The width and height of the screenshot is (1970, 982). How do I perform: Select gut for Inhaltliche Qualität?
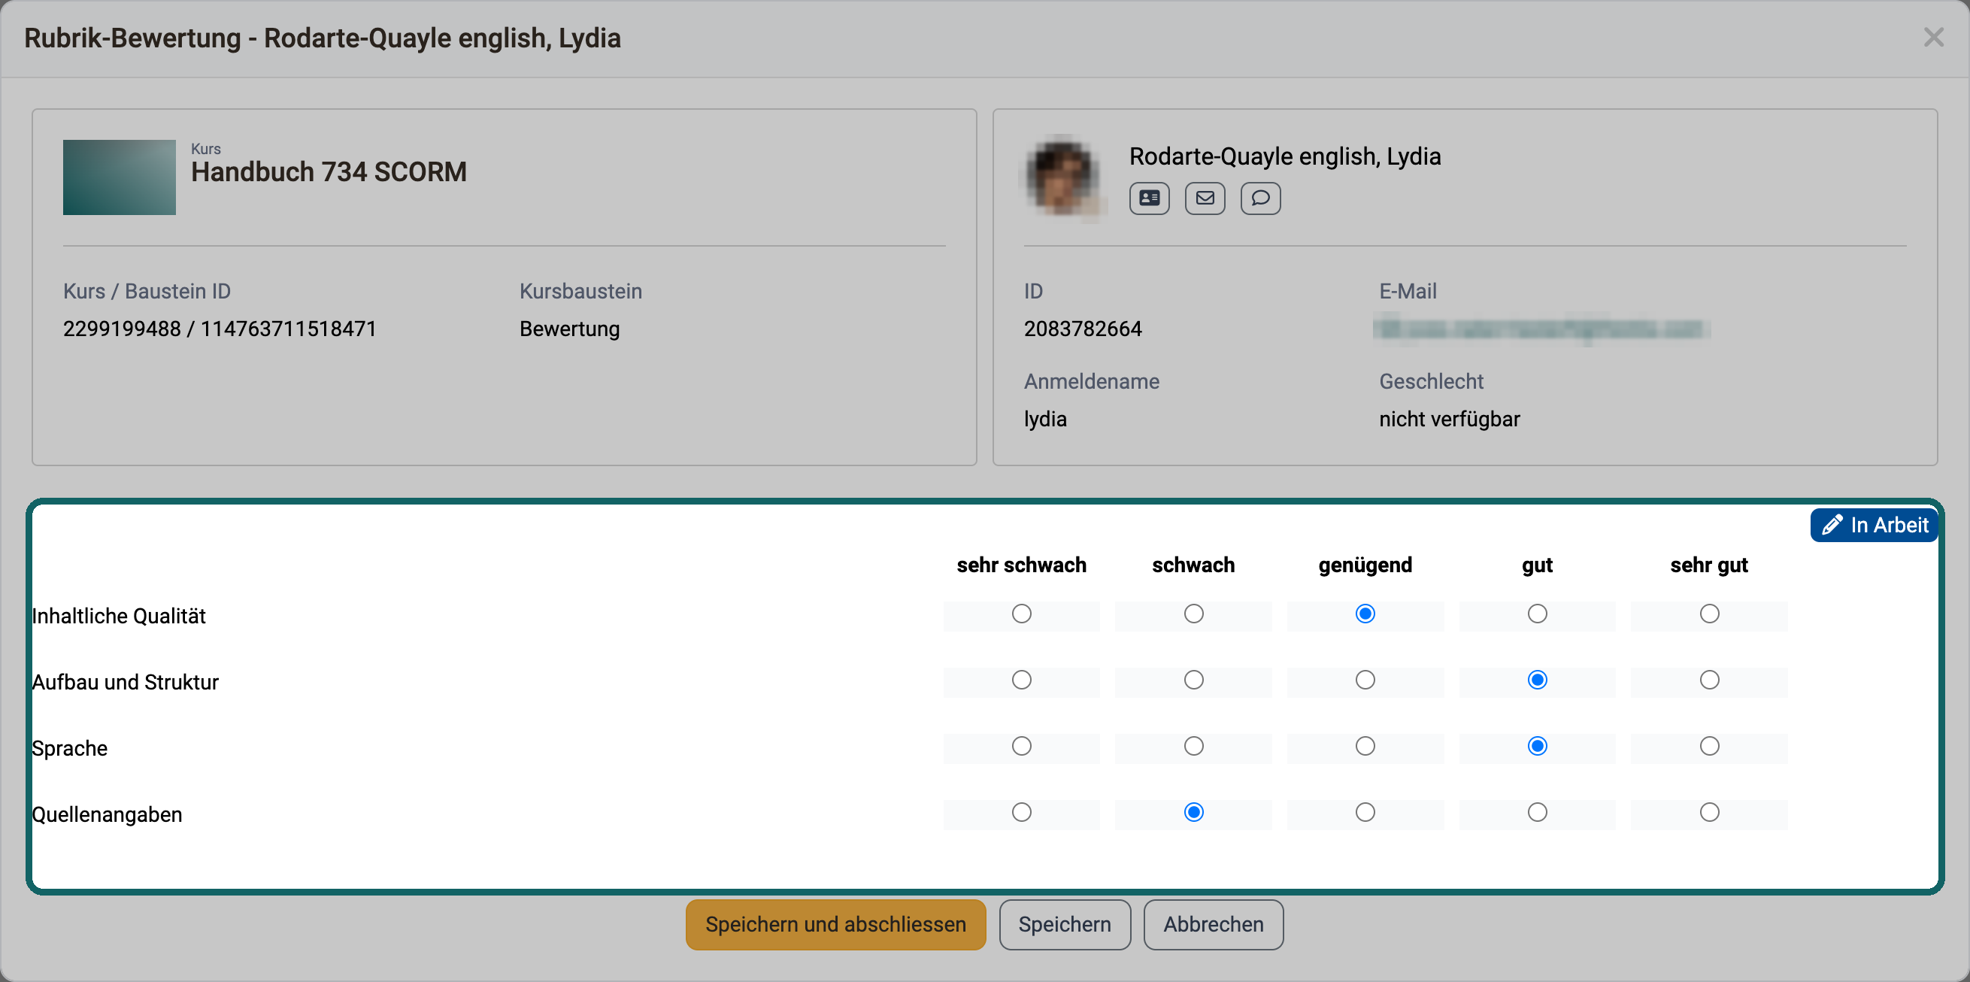[x=1537, y=614]
